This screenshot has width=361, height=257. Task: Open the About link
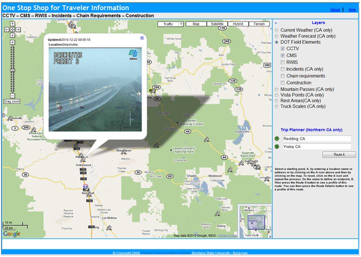click(335, 9)
